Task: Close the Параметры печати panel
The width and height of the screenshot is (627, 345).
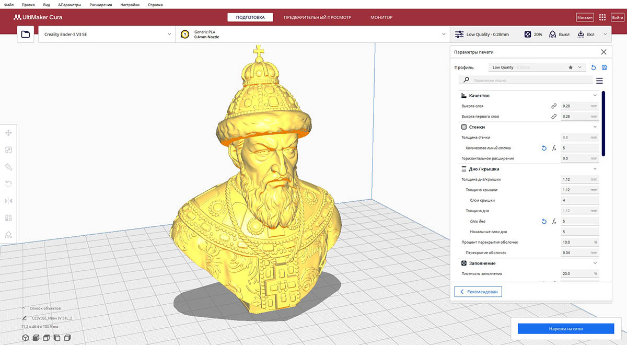Action: click(603, 52)
